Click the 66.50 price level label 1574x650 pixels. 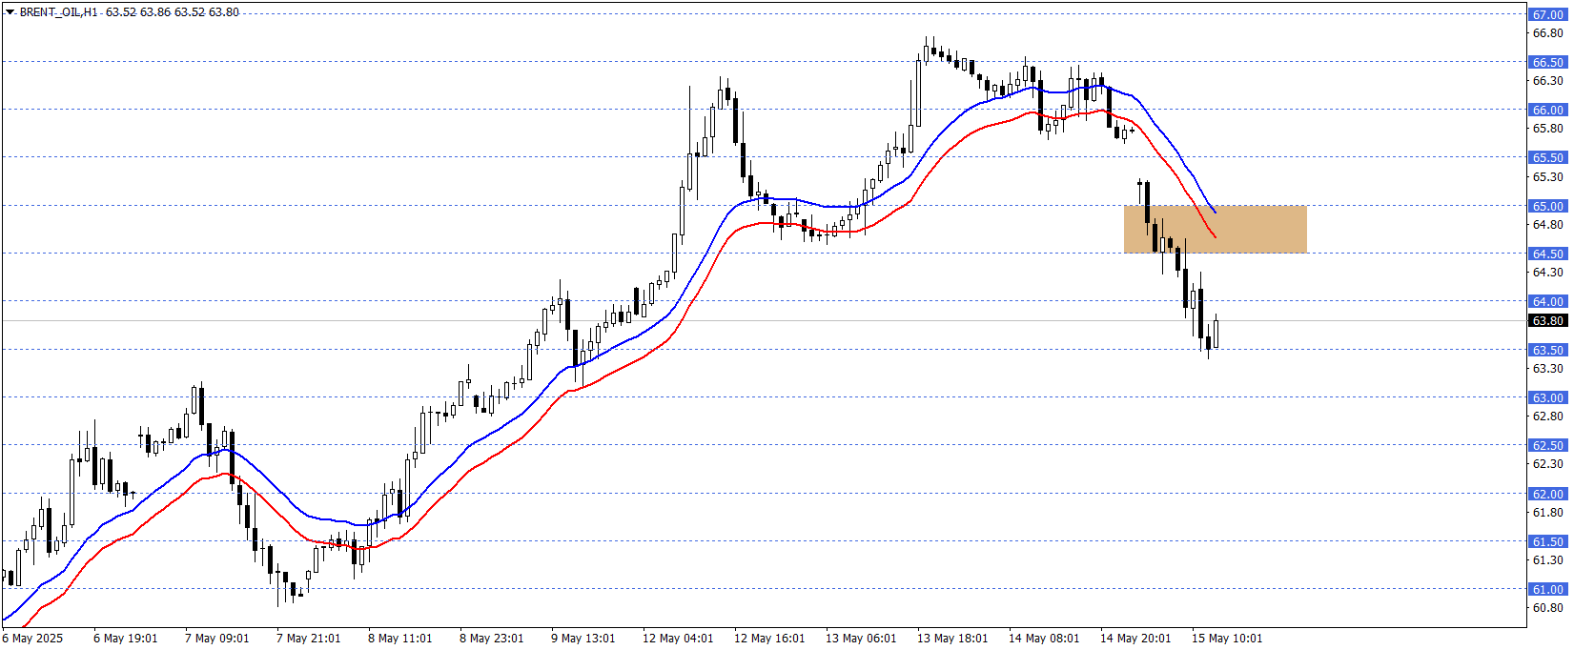tap(1548, 62)
